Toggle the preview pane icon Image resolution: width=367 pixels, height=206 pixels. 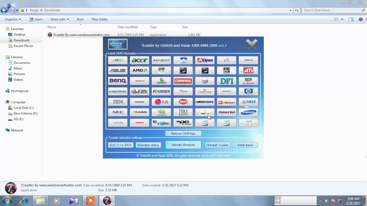click(x=351, y=19)
